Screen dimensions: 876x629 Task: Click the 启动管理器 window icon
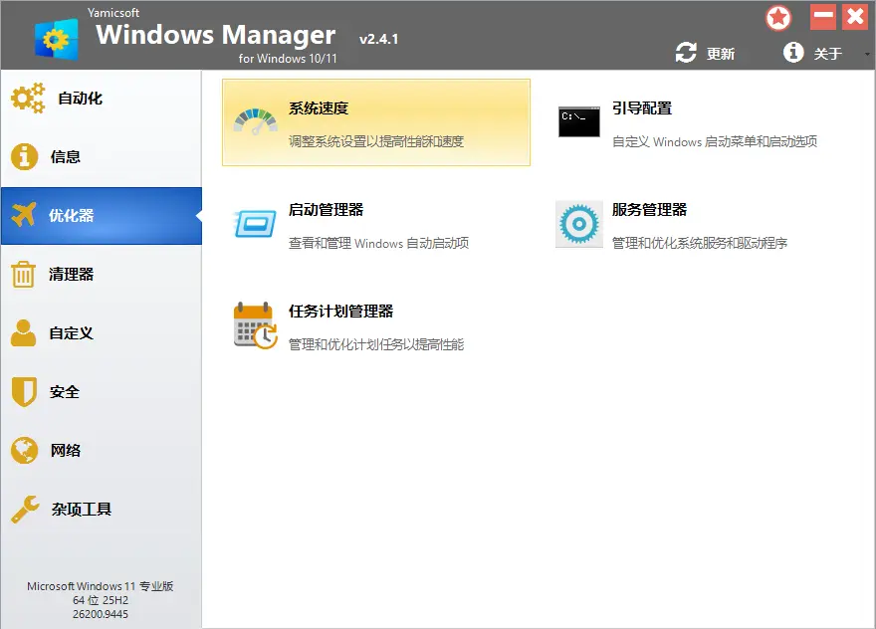255,224
